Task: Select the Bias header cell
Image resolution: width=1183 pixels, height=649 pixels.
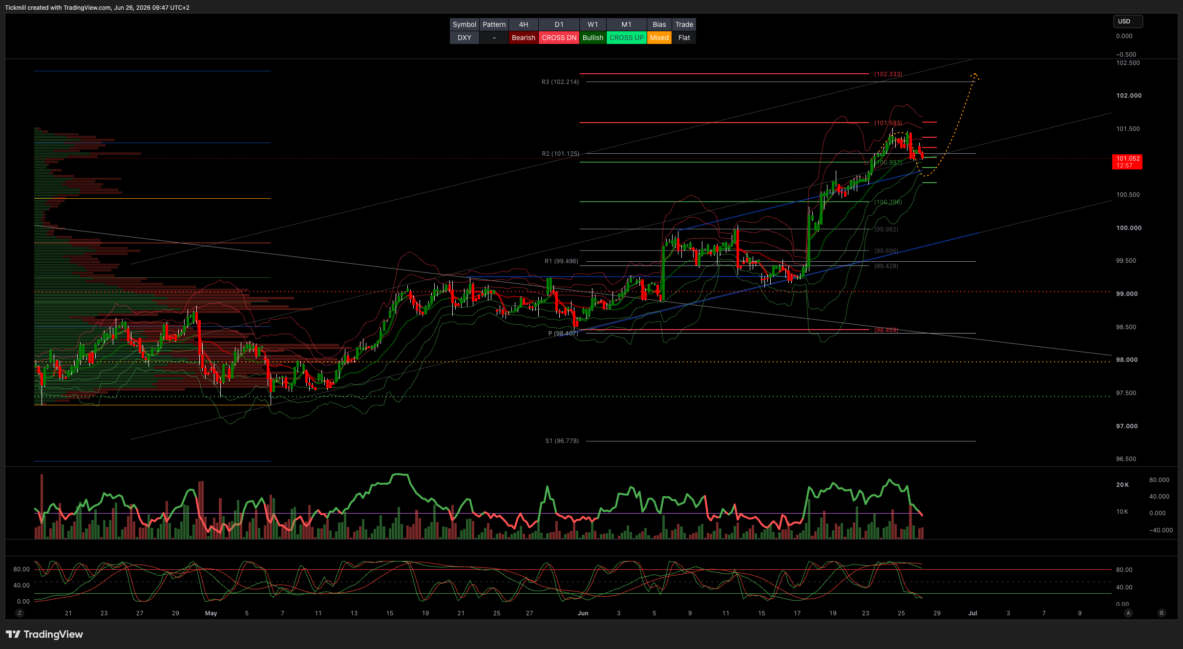Action: click(x=659, y=24)
